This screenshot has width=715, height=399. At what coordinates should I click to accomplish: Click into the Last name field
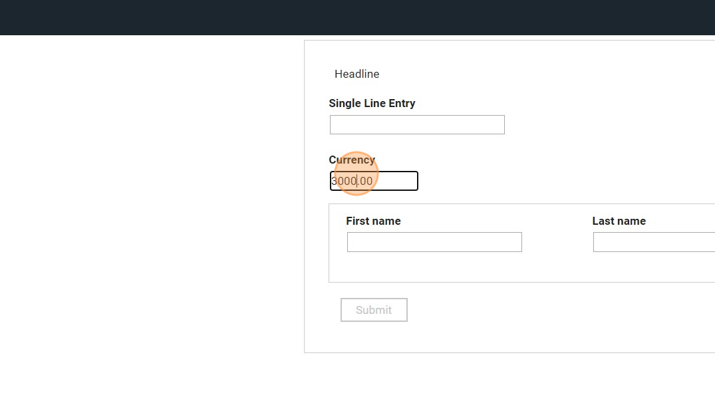[653, 242]
